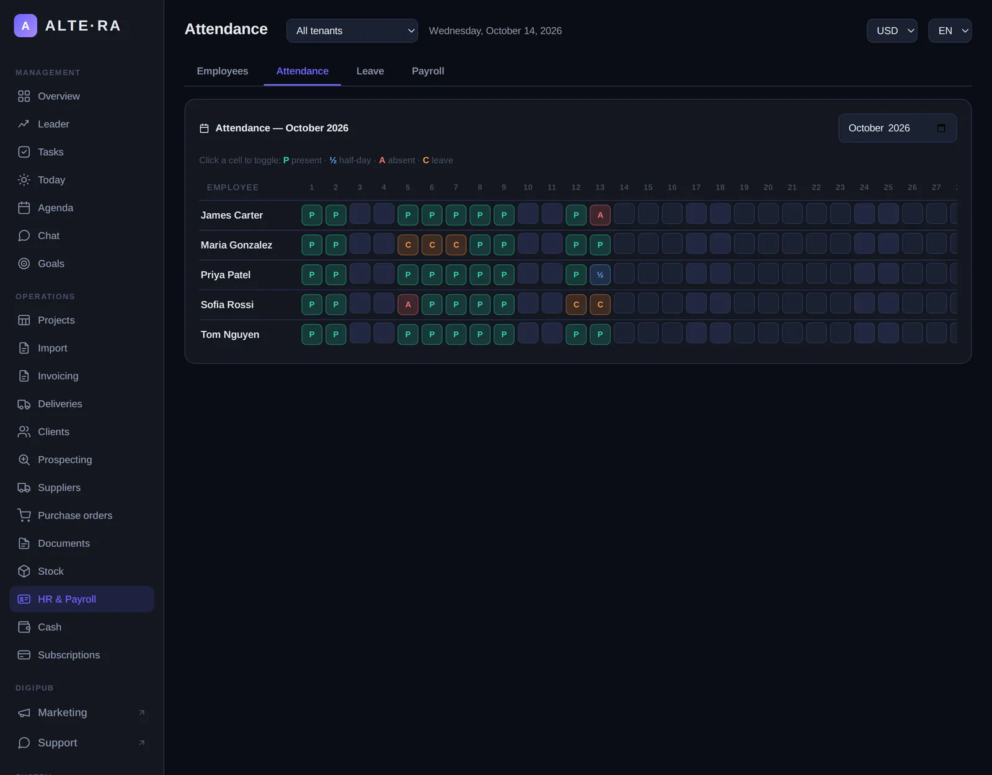This screenshot has height=775, width=992.
Task: Click the Leader trend icon
Action: pos(24,124)
